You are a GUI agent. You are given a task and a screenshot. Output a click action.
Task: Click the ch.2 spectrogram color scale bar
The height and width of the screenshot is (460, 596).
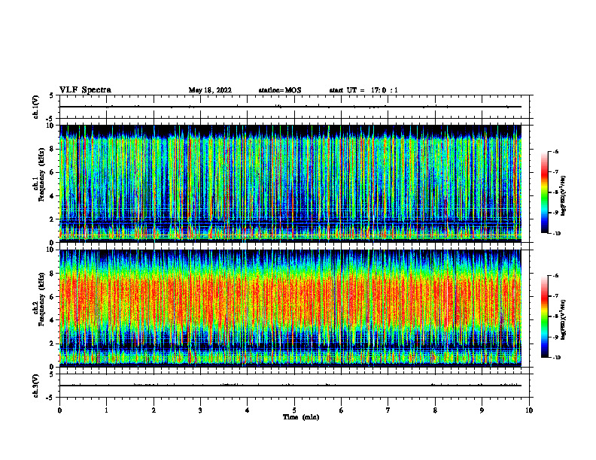pyautogui.click(x=545, y=316)
